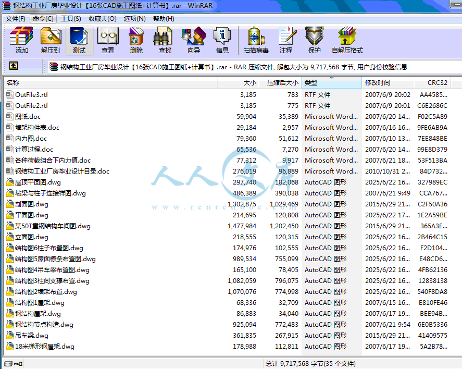Viewport: 462px width, 369px height.
Task: Select the file 某50T重钢结构车间图.dwg
Action: click(53, 226)
